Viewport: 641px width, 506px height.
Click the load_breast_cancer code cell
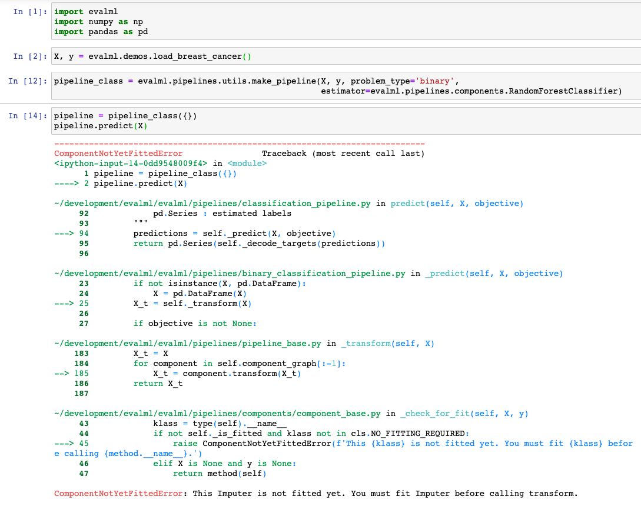click(346, 56)
